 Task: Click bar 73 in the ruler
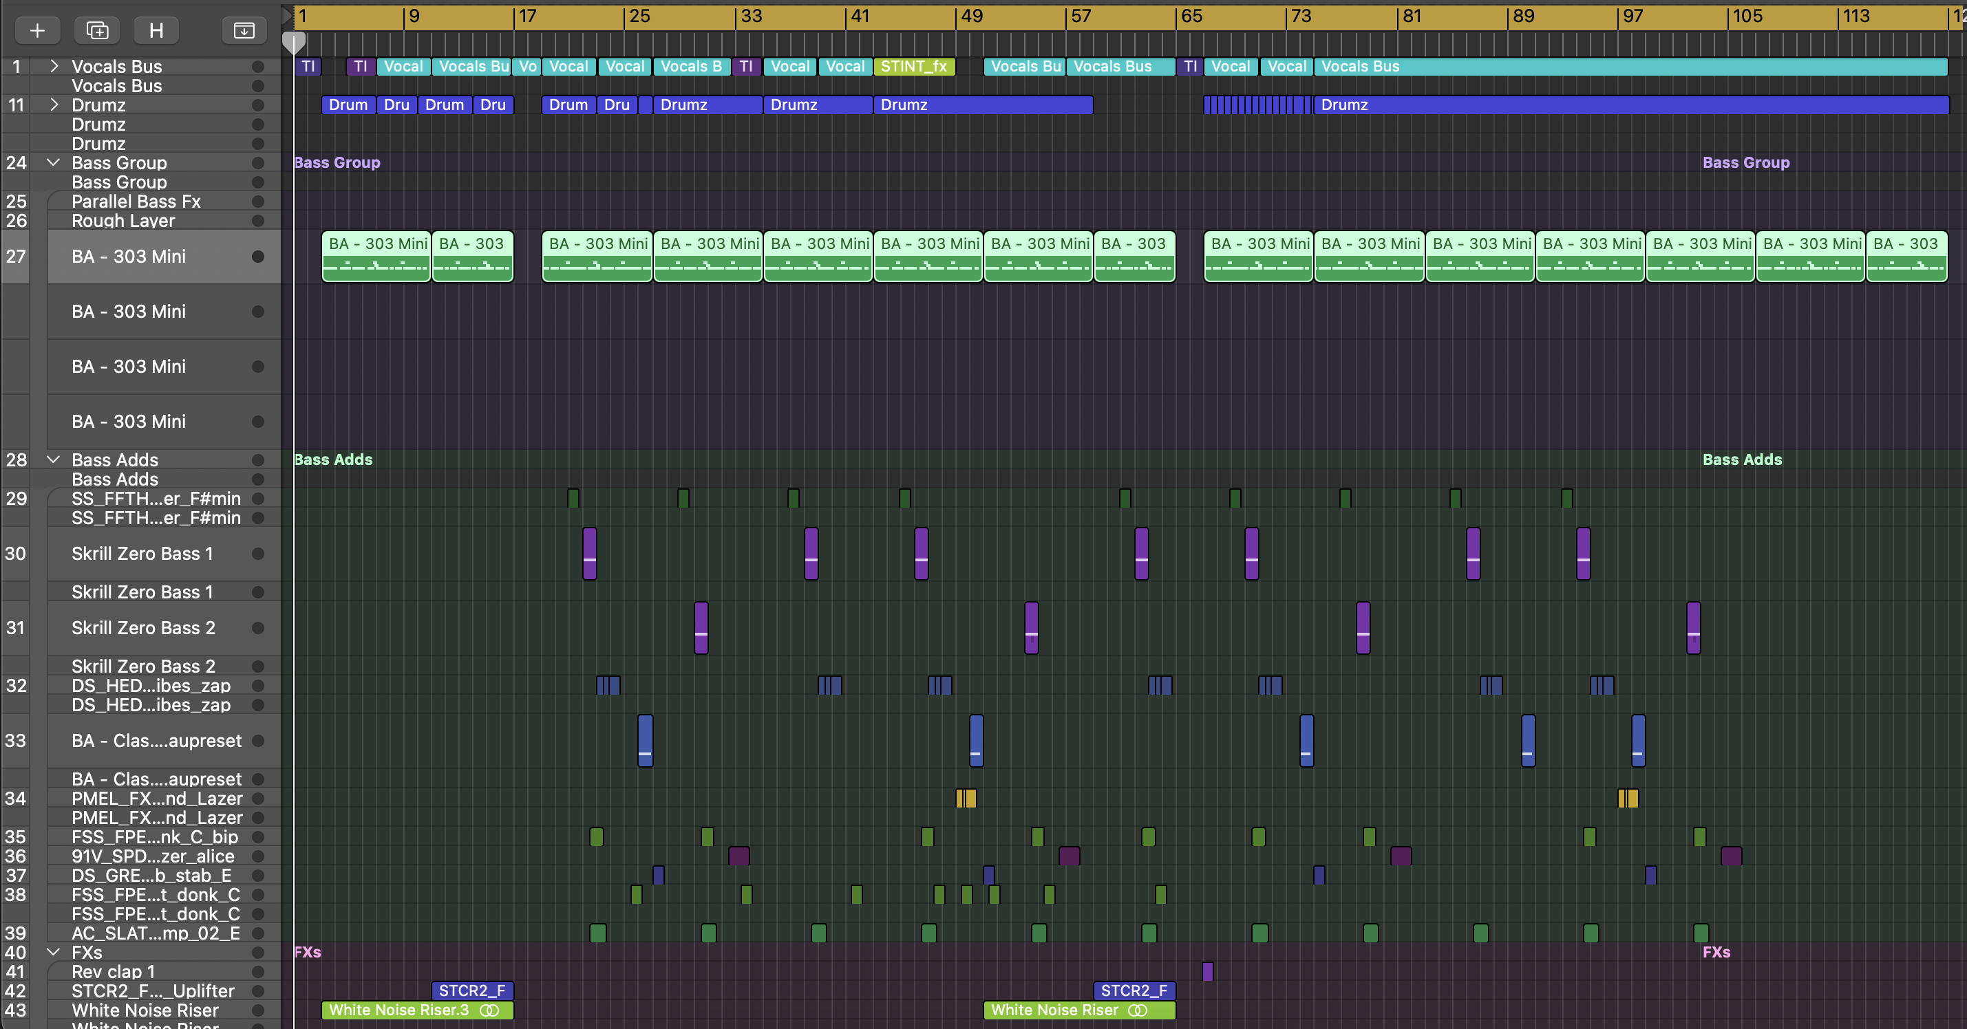click(1301, 16)
